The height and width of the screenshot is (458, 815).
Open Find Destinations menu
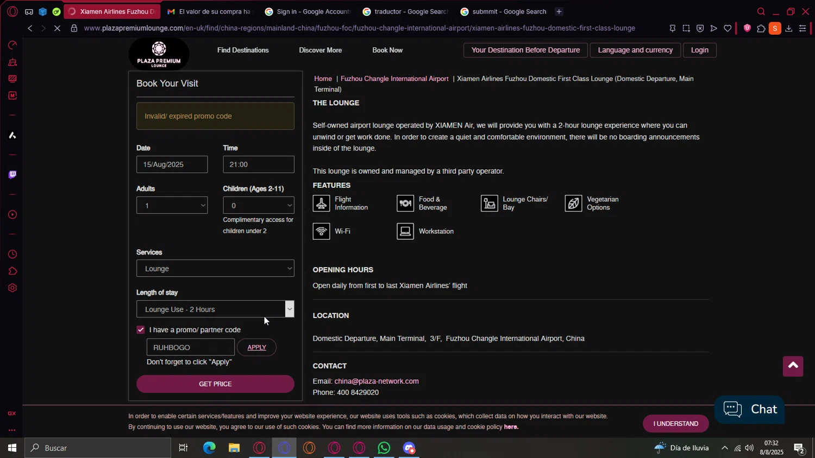tap(243, 50)
